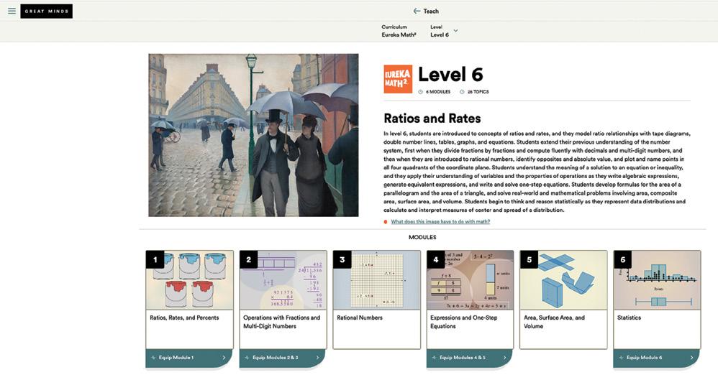This screenshot has height=385, width=718.
Task: Click the Eureka Math² orange logo
Action: [398, 79]
